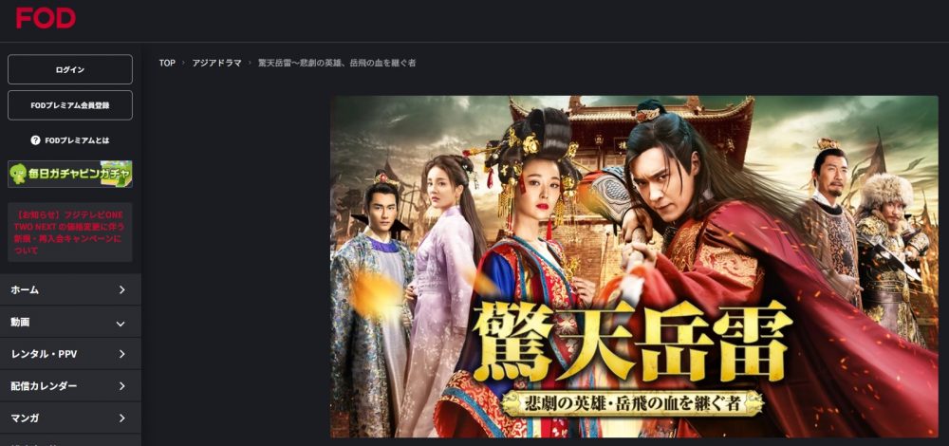Click the FODプレミアム会員登録 button
The width and height of the screenshot is (949, 446).
coord(70,105)
